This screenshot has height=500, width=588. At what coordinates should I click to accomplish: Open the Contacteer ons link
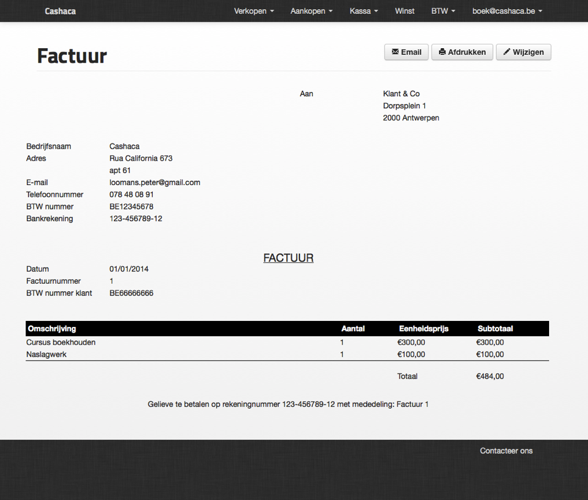pyautogui.click(x=506, y=451)
